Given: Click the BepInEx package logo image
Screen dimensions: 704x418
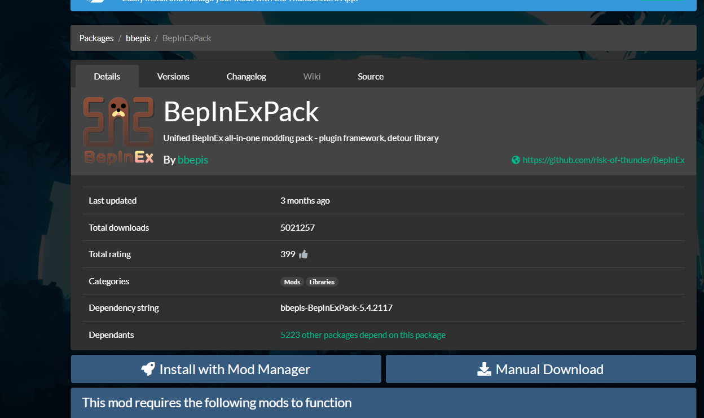Looking at the screenshot, I should pyautogui.click(x=118, y=131).
